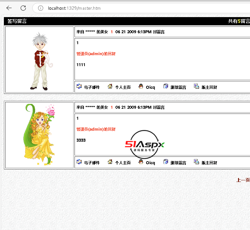Viewport: 250px width, 230px height.
Task: Choose 版主回复 in the 3333 reply post
Action: click(x=209, y=163)
